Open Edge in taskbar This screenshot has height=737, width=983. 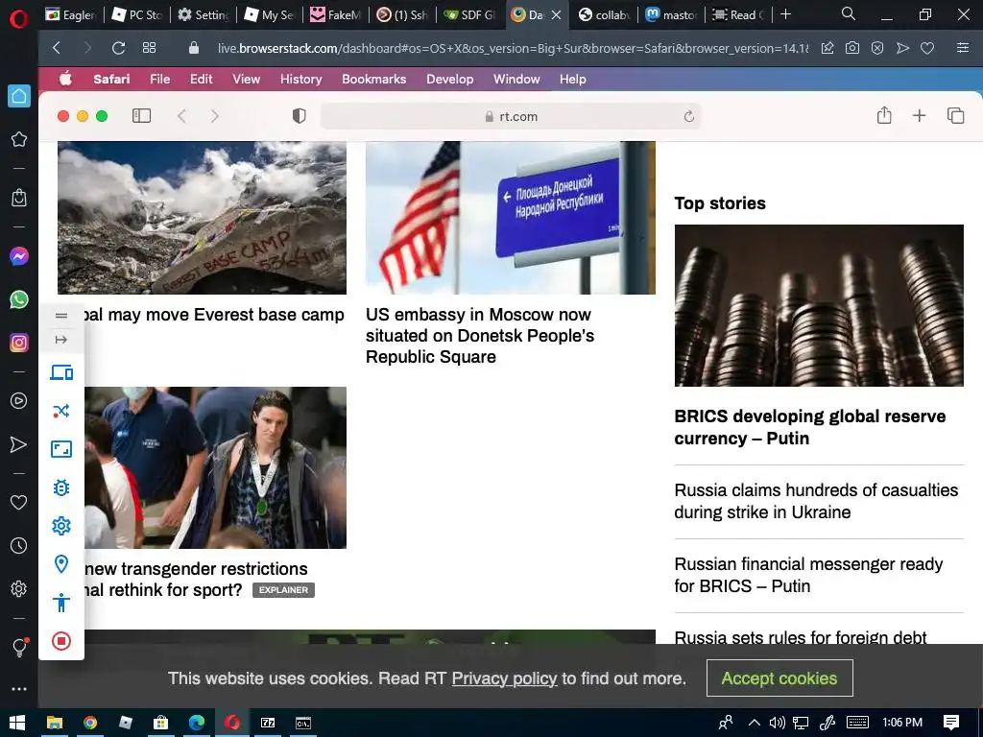point(196,723)
